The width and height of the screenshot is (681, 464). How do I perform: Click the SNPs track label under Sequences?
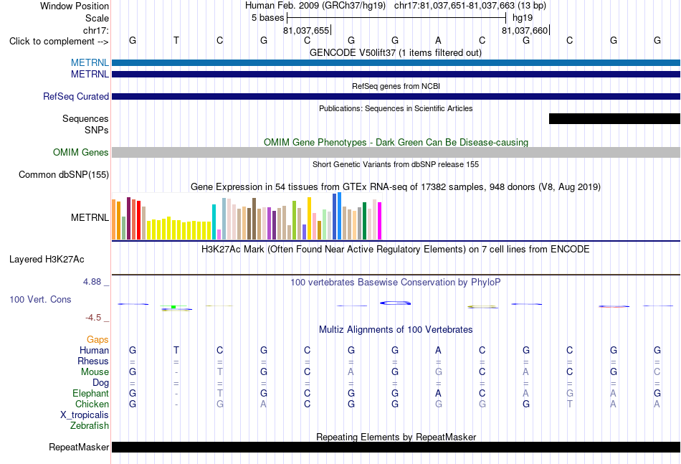(x=97, y=130)
